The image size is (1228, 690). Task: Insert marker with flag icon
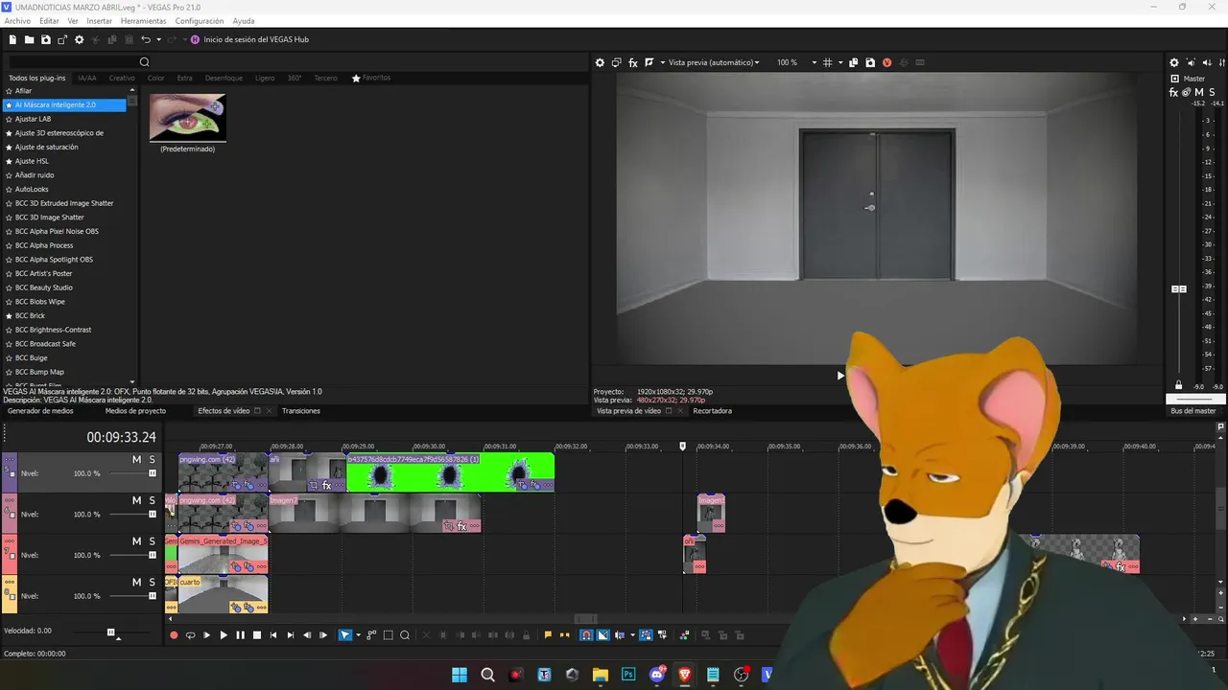548,634
